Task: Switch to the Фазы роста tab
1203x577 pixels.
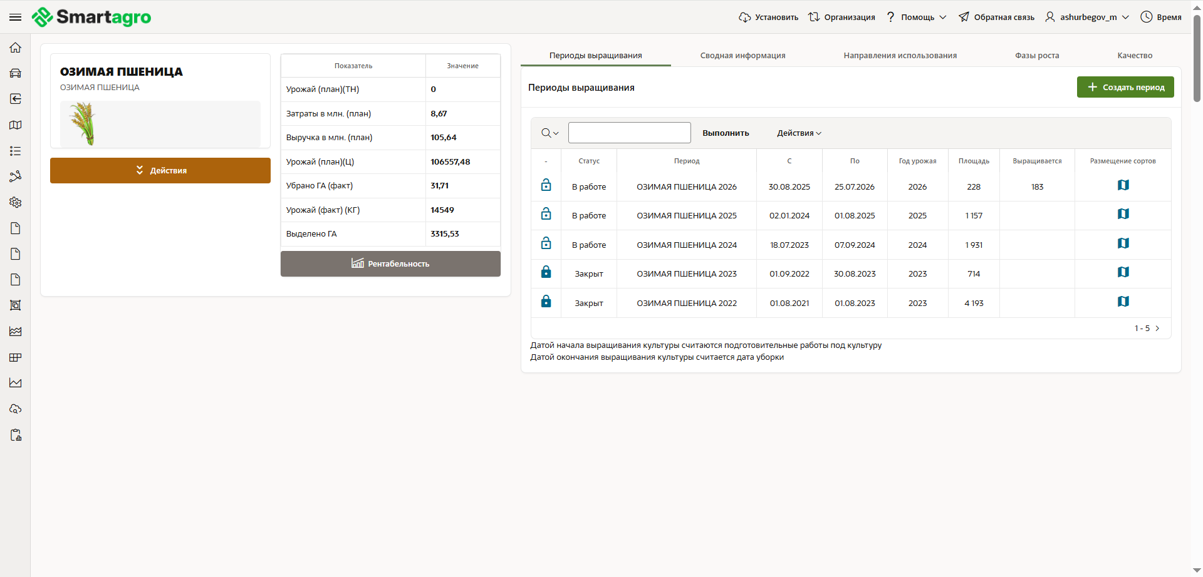Action: [x=1037, y=56]
